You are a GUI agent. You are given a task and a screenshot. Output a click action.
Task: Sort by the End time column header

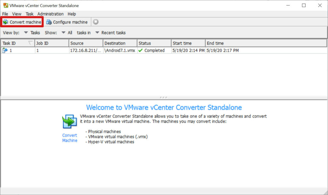(x=266, y=43)
